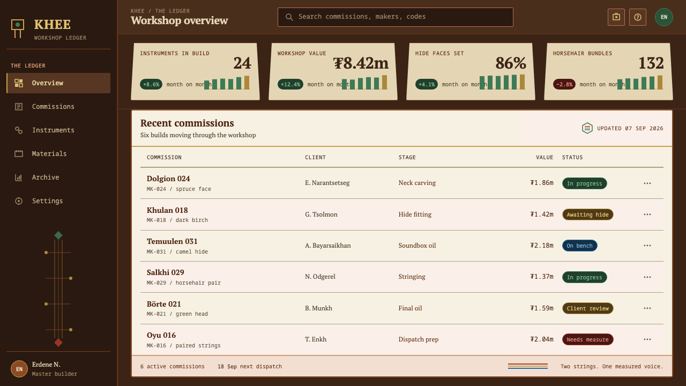
Task: Open the Instruments in Build card
Action: 195,71
